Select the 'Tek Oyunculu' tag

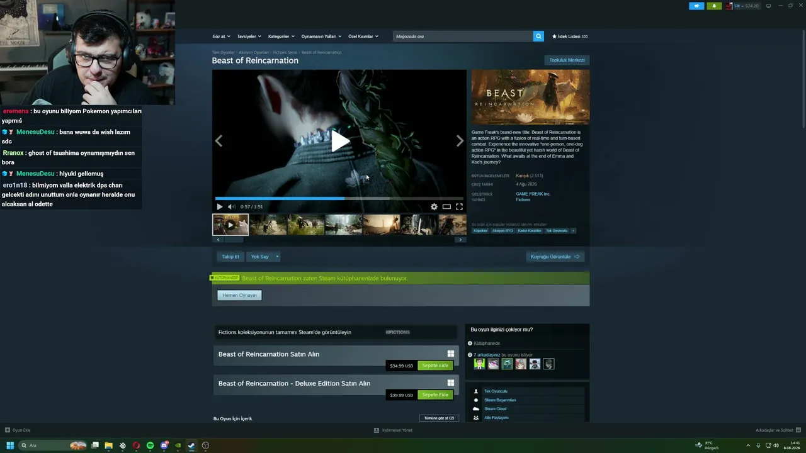(x=557, y=231)
